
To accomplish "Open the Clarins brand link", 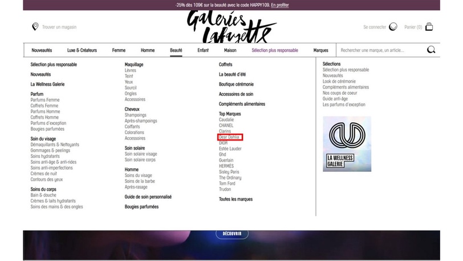I will [225, 131].
